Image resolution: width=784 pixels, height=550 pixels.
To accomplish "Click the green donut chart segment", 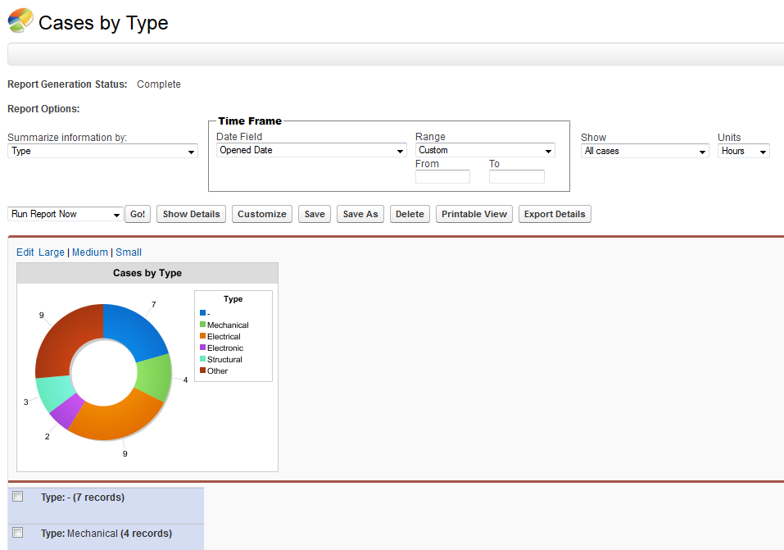I will tap(155, 376).
